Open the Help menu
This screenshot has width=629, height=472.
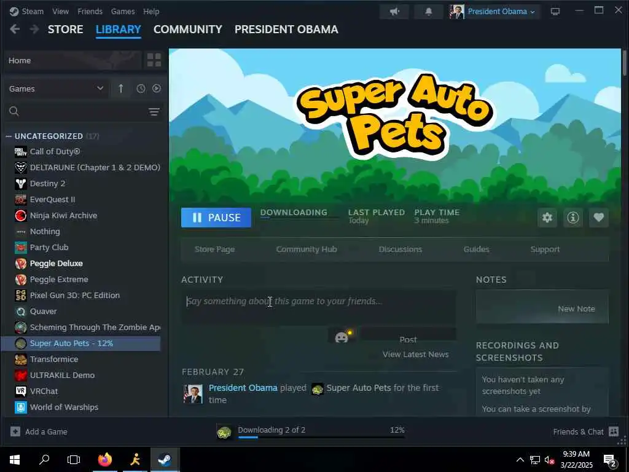pyautogui.click(x=151, y=12)
